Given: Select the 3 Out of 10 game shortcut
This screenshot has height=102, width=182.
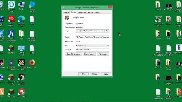Looking at the screenshot, I should point(22,65).
